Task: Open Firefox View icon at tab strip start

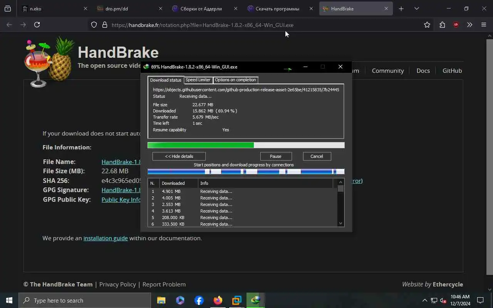Action: click(x=8, y=8)
